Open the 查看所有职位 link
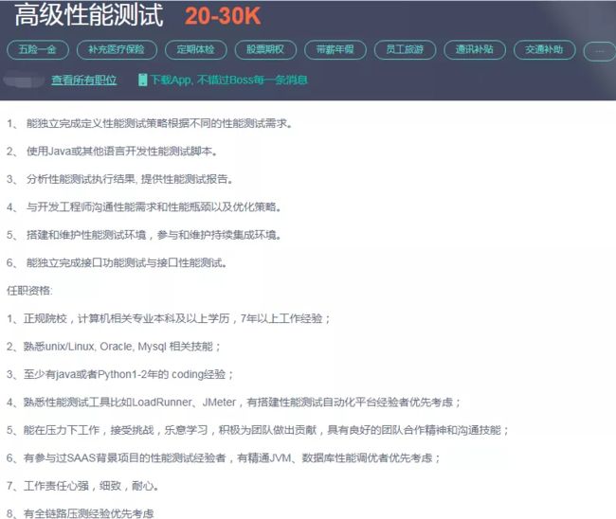 [84, 81]
